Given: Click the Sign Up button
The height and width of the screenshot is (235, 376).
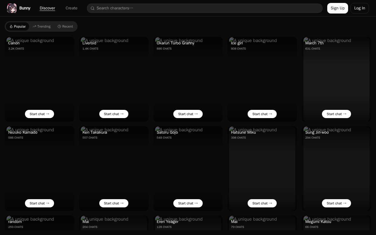Looking at the screenshot, I should [338, 8].
